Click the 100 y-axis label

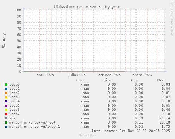(18, 10)
